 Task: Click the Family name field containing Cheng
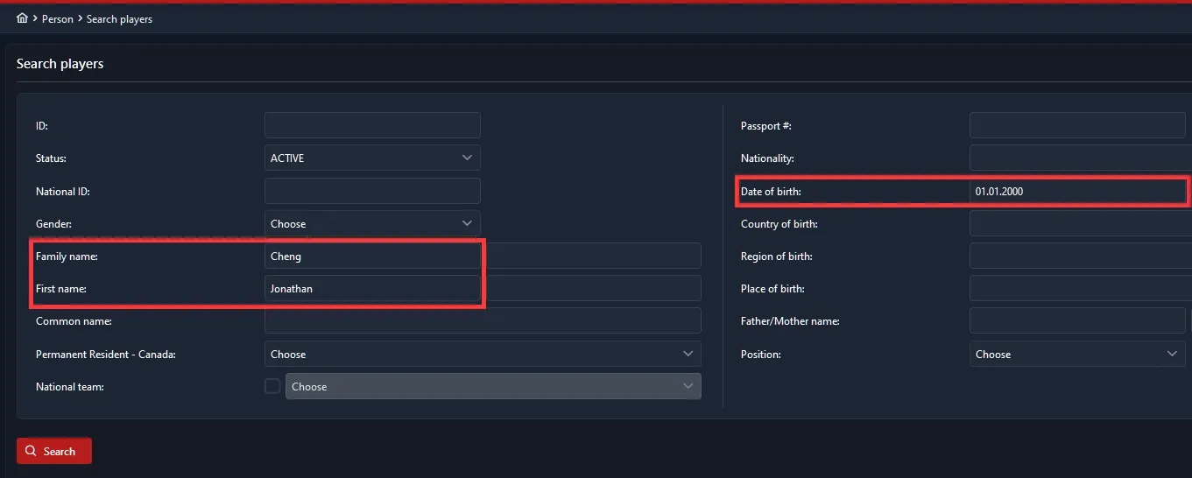[372, 257]
